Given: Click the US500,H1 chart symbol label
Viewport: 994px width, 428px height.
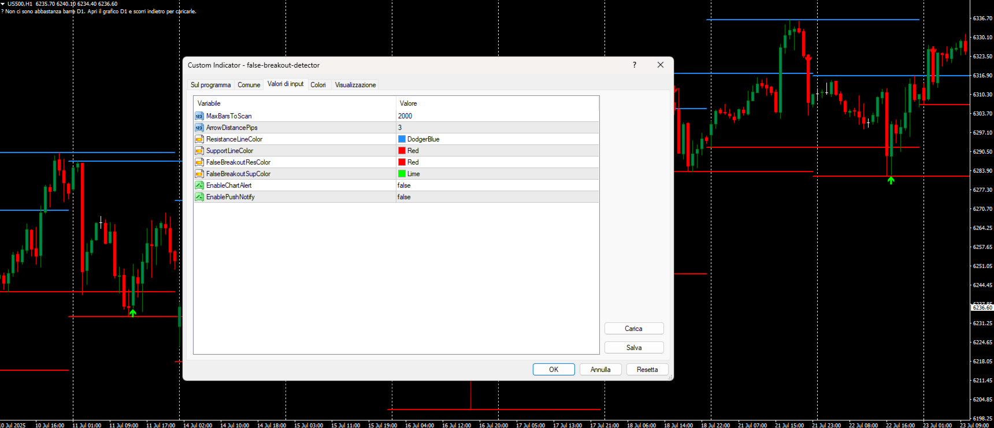Looking at the screenshot, I should [20, 4].
